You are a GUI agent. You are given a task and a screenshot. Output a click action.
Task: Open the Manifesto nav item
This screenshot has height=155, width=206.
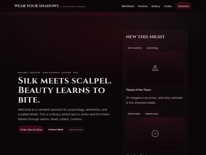(x=128, y=6)
